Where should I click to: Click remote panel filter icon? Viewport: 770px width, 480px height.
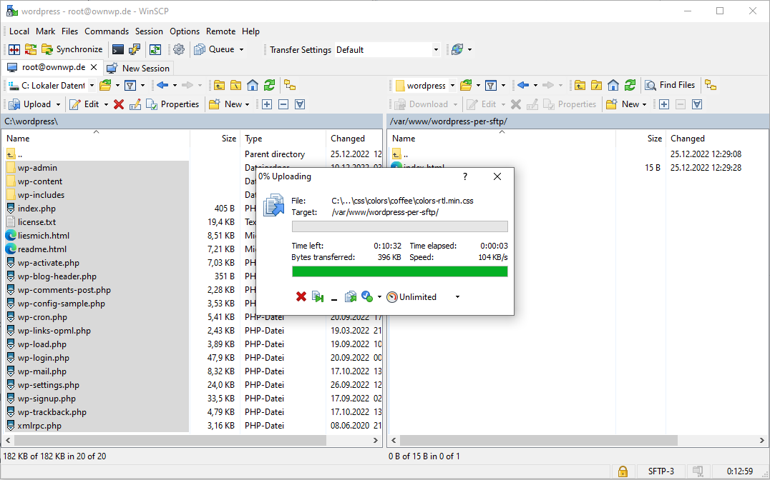(491, 85)
